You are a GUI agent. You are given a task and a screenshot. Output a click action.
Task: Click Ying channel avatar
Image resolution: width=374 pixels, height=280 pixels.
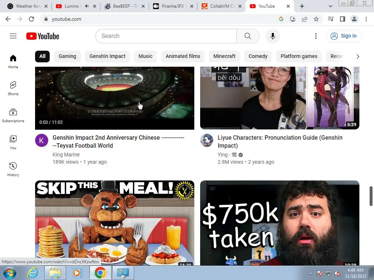207,140
